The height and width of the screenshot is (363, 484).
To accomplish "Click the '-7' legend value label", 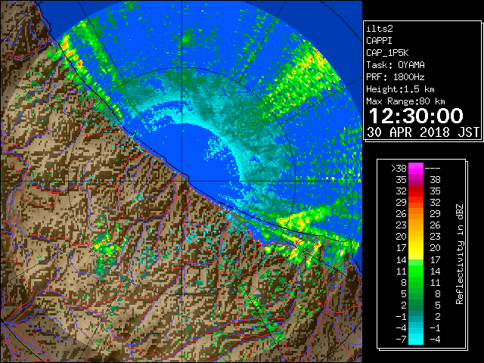I will pos(401,340).
